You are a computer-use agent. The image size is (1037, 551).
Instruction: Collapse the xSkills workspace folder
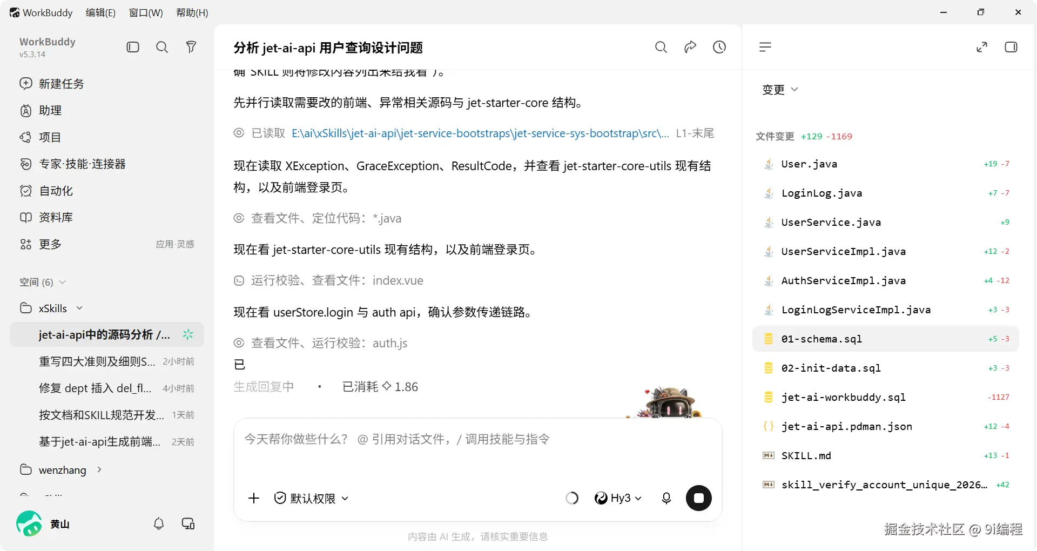point(52,308)
